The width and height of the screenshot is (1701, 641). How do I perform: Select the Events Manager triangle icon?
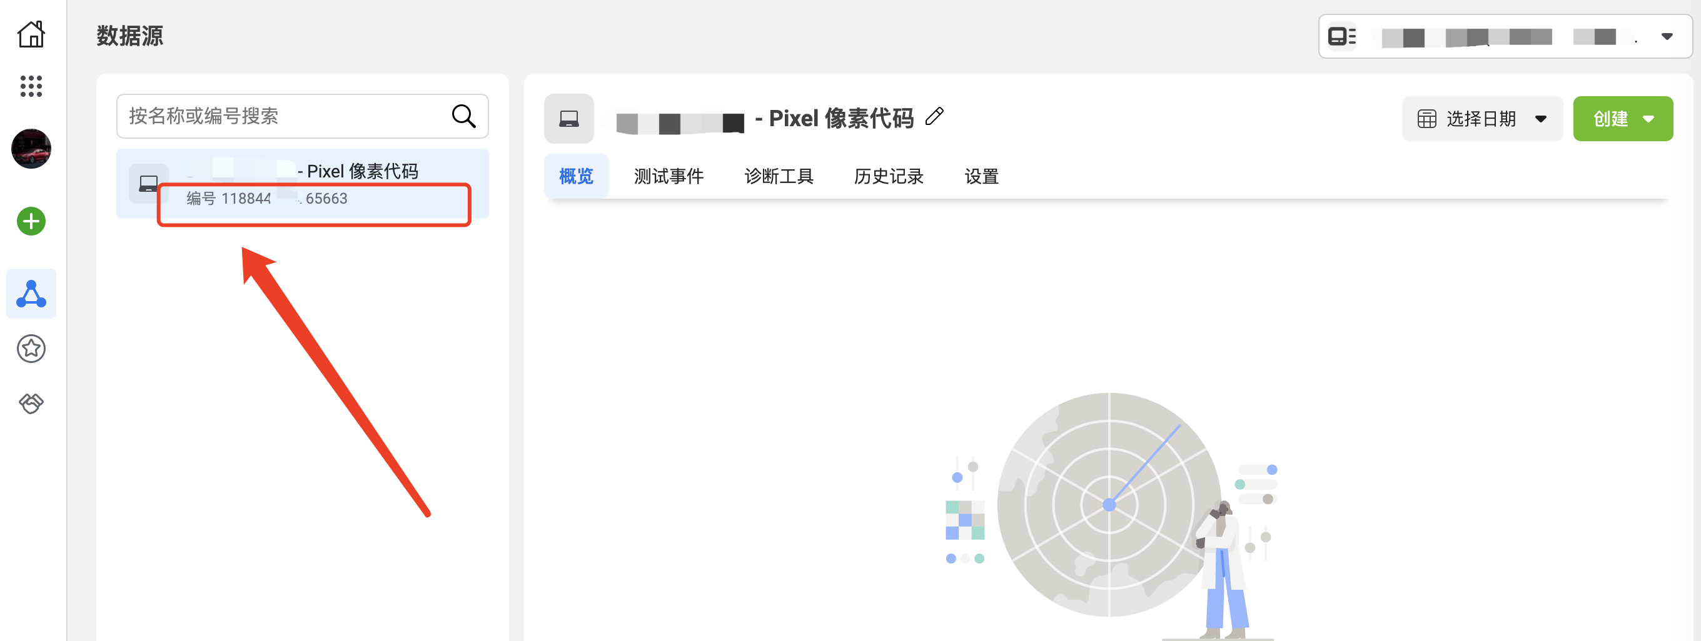click(x=31, y=294)
